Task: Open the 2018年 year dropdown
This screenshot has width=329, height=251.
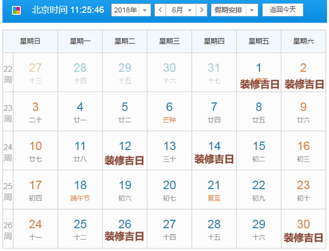Action: (x=131, y=10)
